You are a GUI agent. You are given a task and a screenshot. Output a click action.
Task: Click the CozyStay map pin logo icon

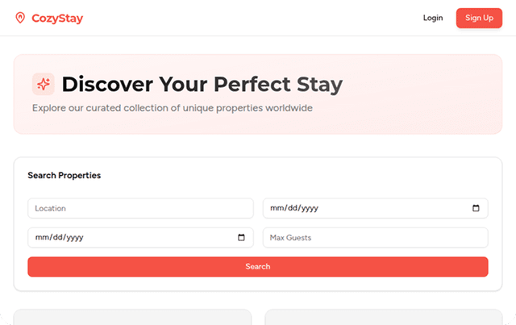click(x=20, y=18)
